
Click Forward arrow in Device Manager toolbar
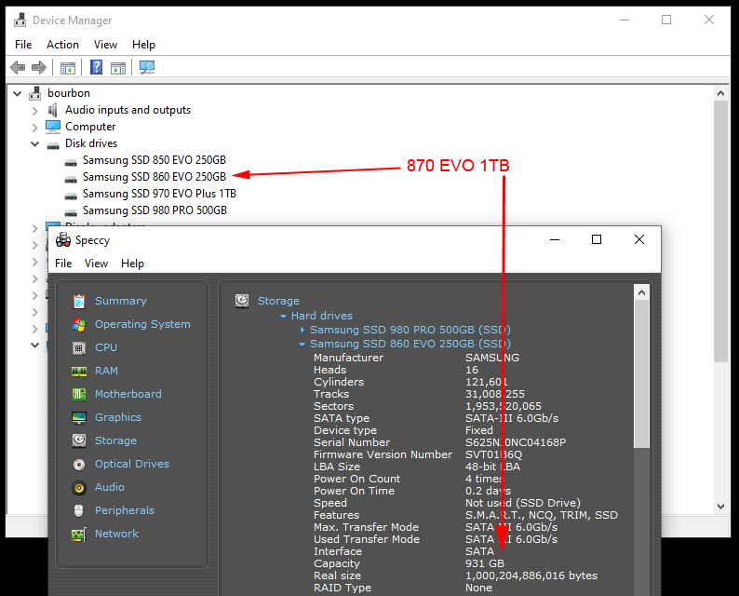pos(39,67)
